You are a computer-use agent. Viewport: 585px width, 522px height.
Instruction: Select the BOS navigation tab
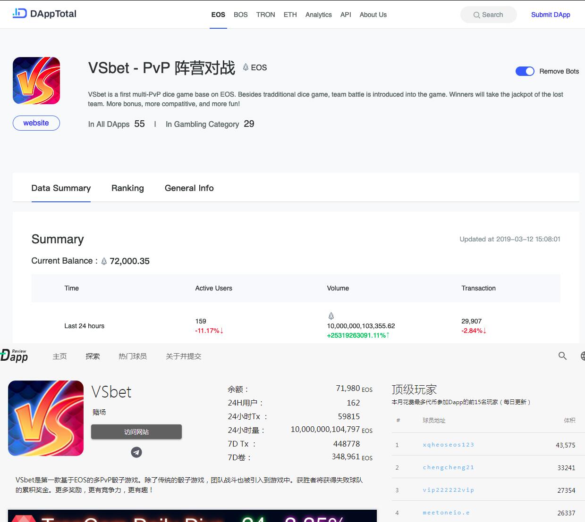pos(240,15)
